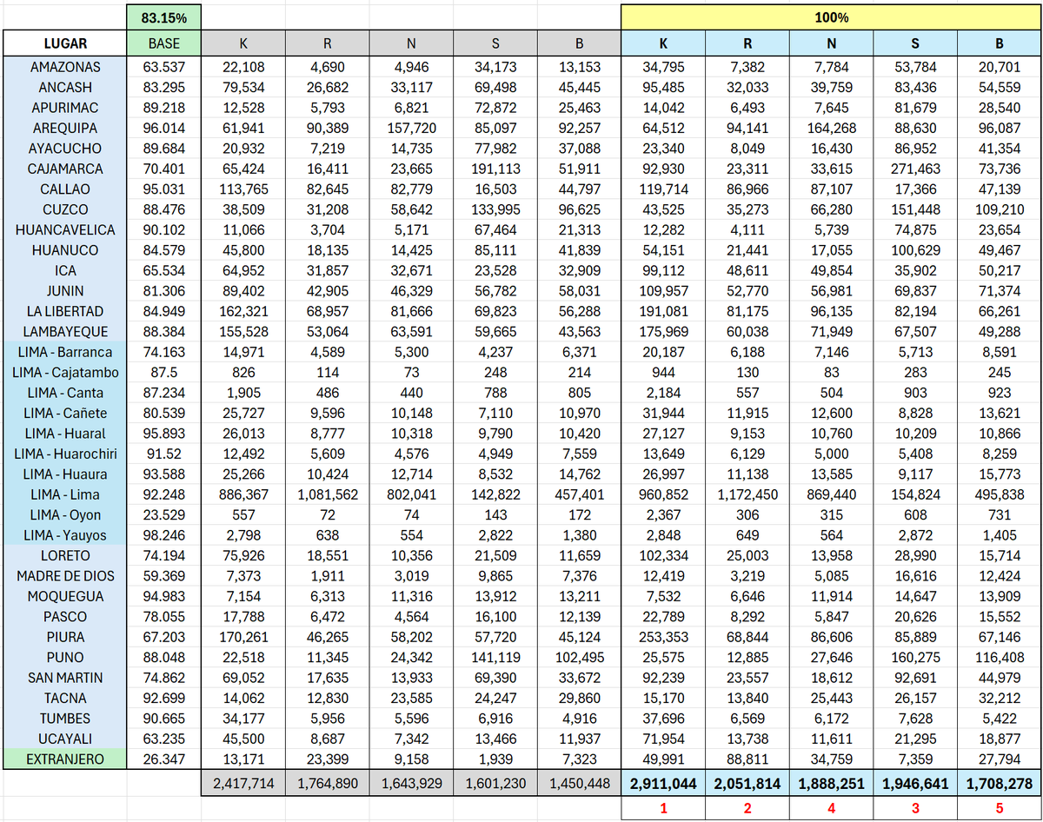Click the Arequipa value 157,720
Image resolution: width=1043 pixels, height=822 pixels.
pos(411,128)
